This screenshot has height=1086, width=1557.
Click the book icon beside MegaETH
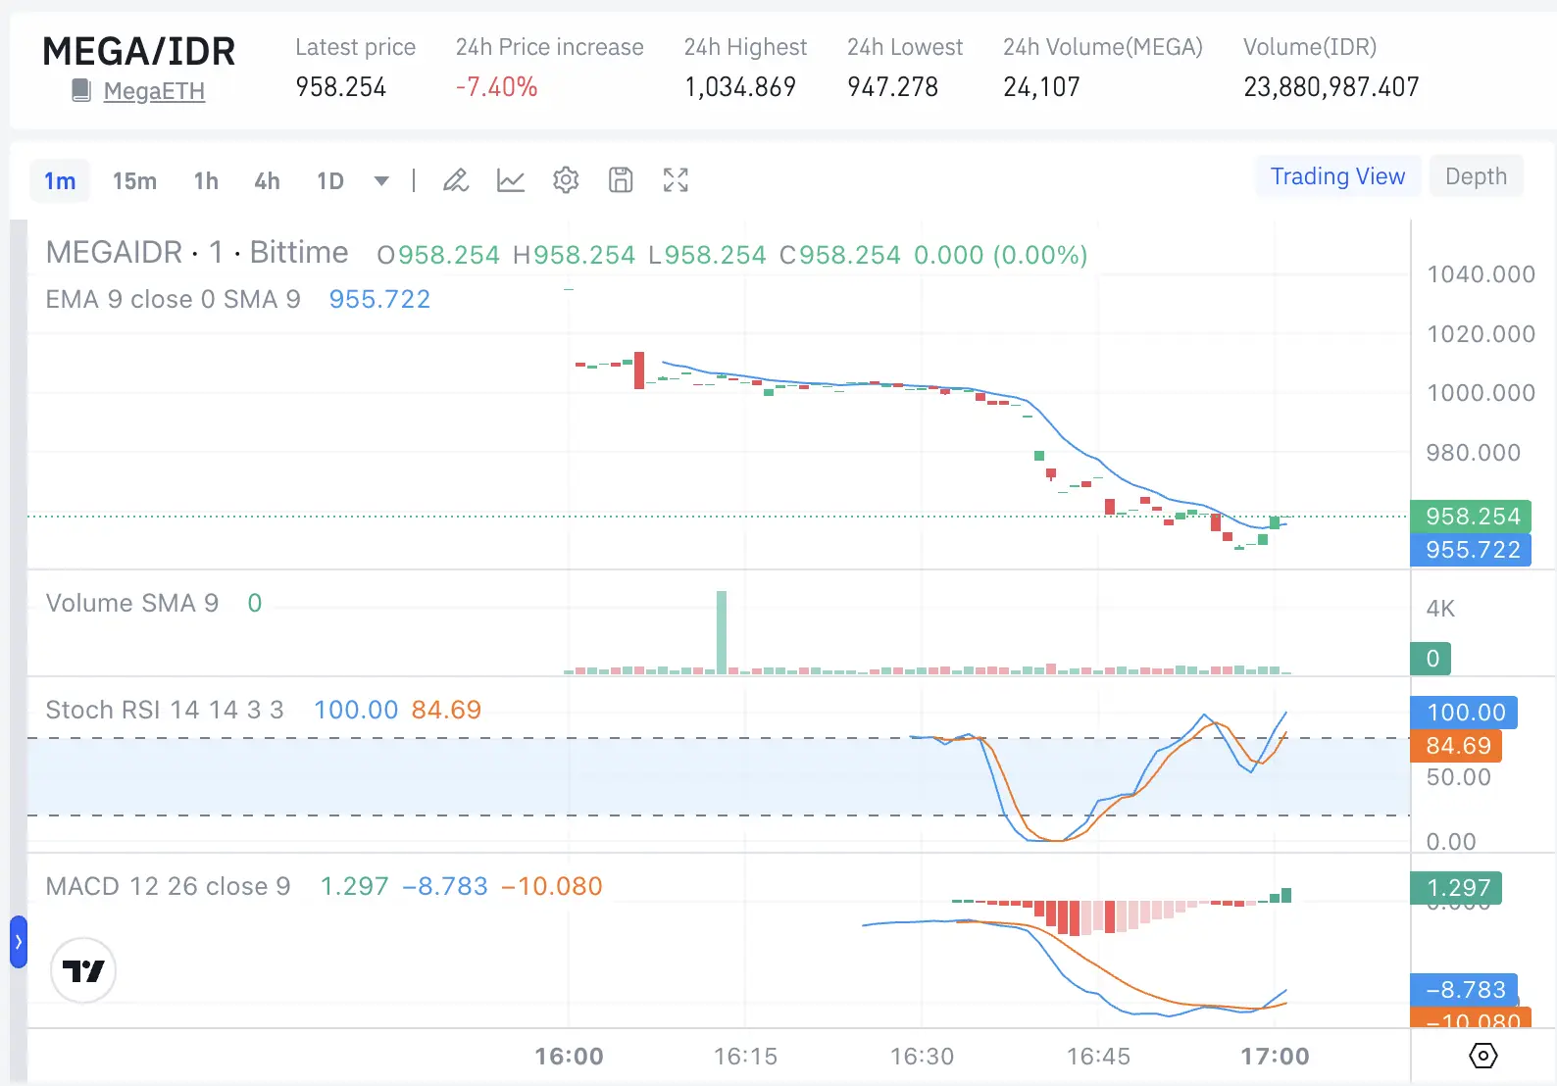tap(82, 91)
